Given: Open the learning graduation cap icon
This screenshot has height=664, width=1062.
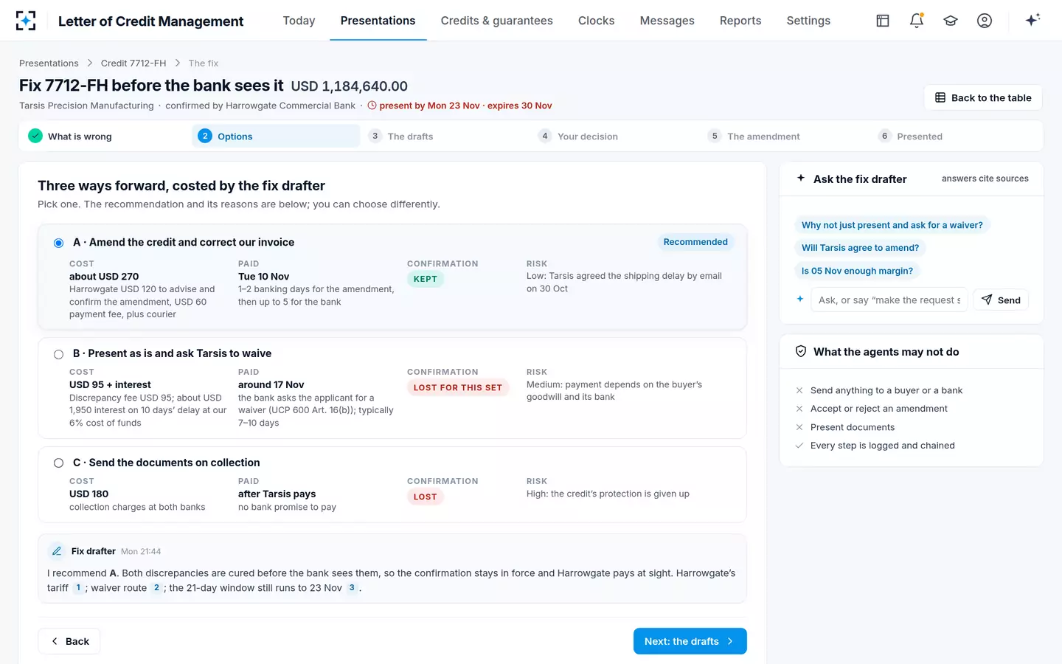Looking at the screenshot, I should pos(951,21).
